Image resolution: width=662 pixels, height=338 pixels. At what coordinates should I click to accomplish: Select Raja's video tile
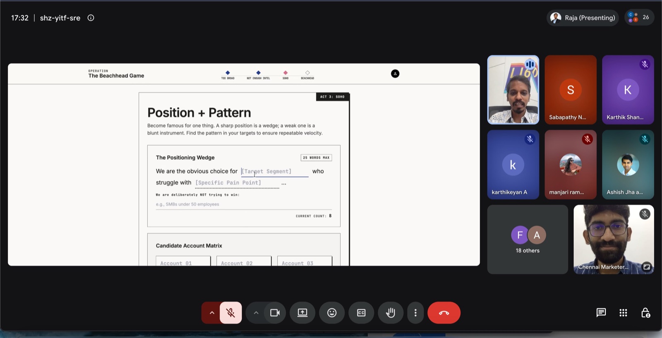coord(513,90)
